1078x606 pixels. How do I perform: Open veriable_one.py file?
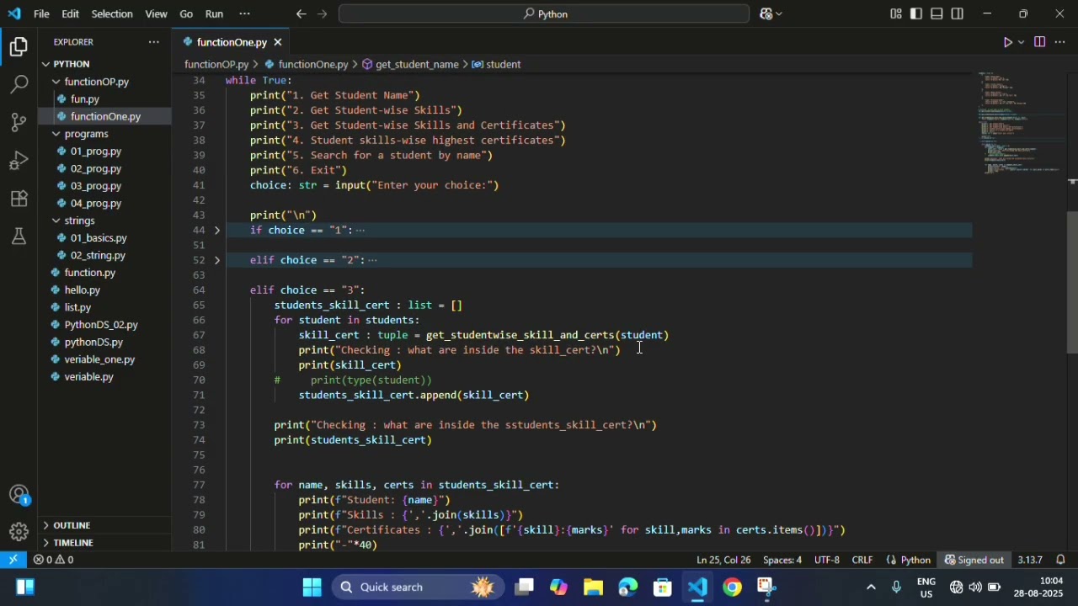99,359
